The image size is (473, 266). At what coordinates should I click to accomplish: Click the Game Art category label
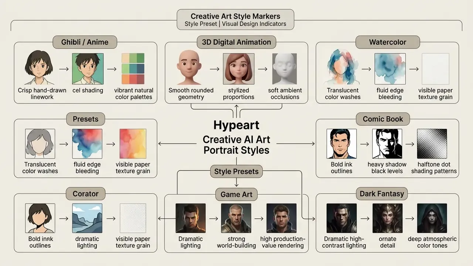236,194
